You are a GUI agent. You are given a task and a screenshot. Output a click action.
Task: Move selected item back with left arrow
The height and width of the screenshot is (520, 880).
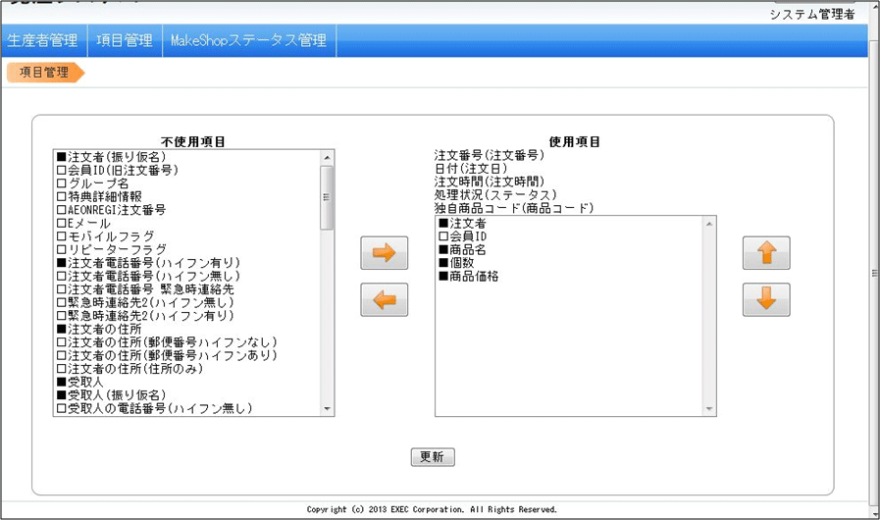(x=384, y=300)
